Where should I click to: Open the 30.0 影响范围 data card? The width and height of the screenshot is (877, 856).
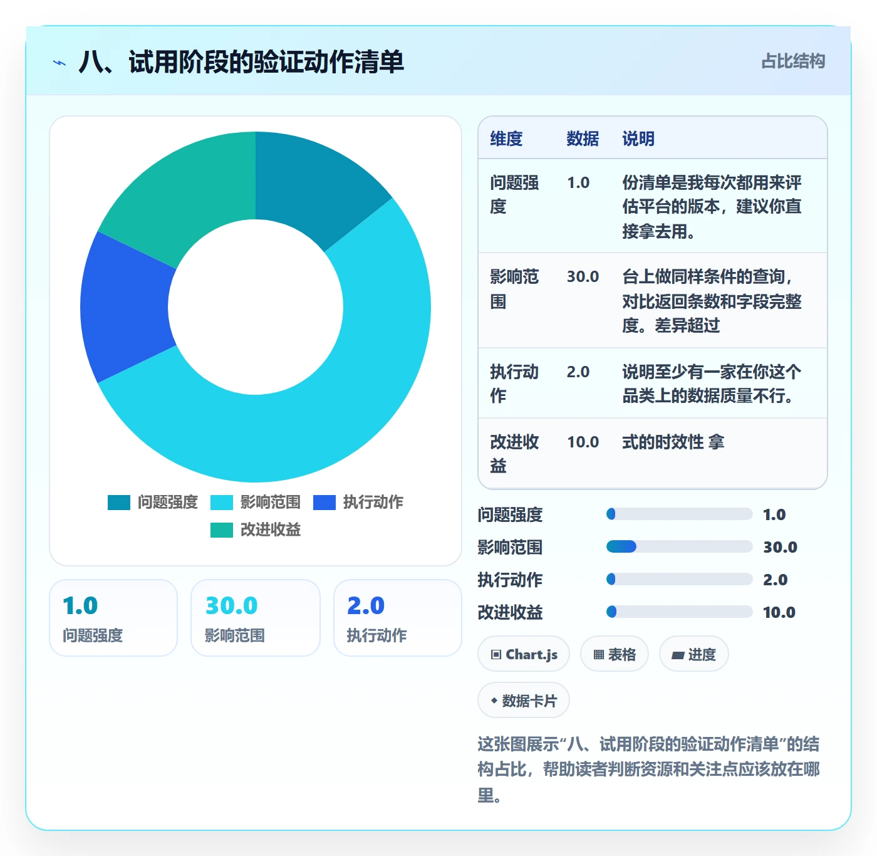(x=256, y=618)
